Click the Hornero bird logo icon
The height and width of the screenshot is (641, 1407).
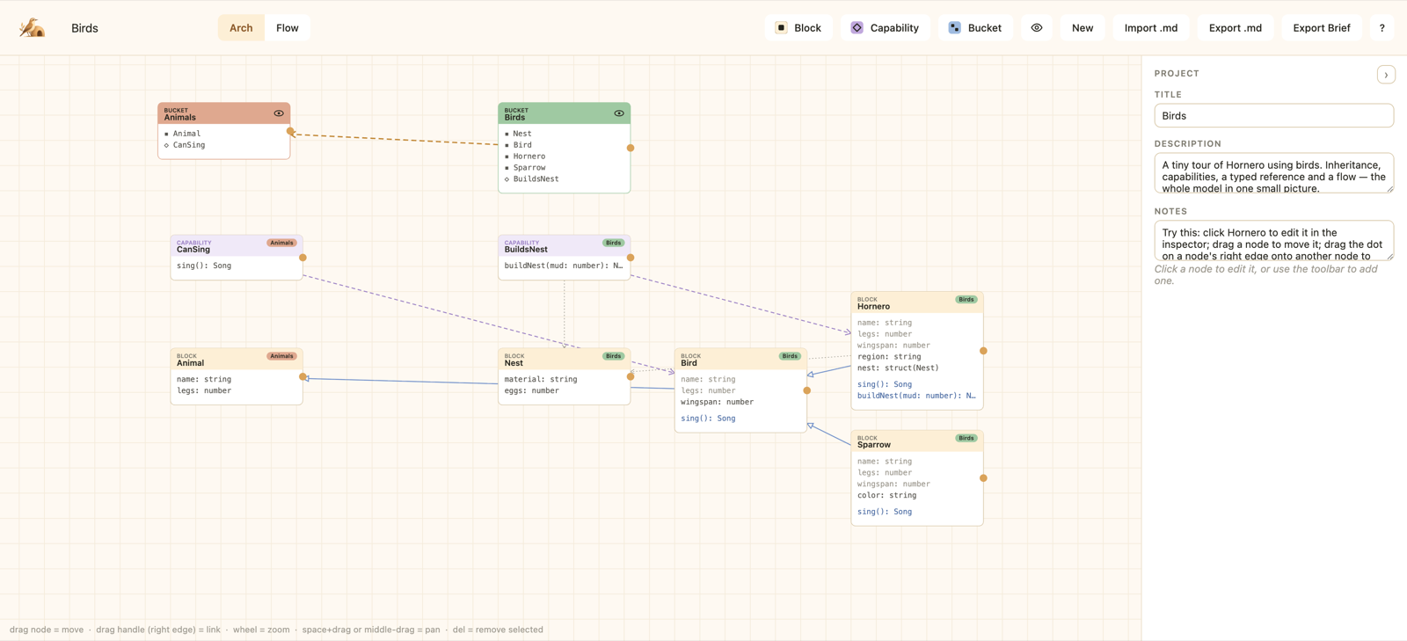pos(33,28)
